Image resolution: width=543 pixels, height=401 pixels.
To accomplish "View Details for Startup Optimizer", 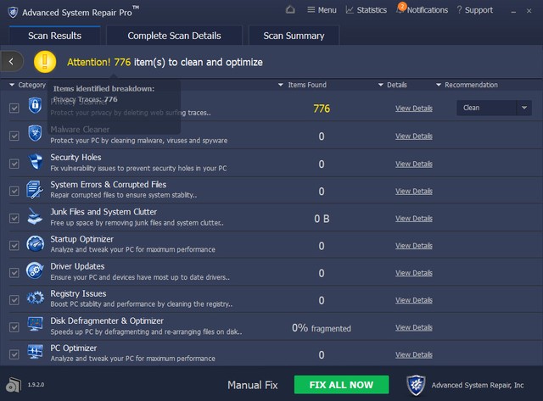I will tap(414, 246).
